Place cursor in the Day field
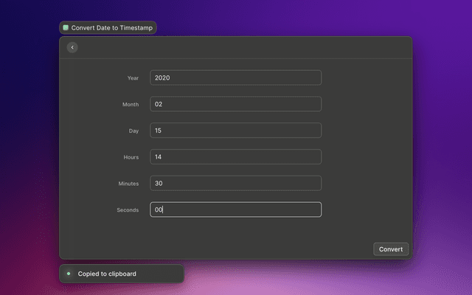 point(235,131)
